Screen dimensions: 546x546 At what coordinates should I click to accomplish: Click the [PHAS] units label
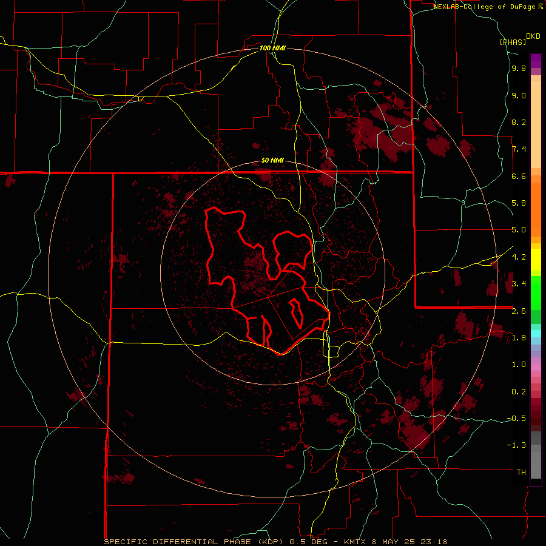click(513, 42)
